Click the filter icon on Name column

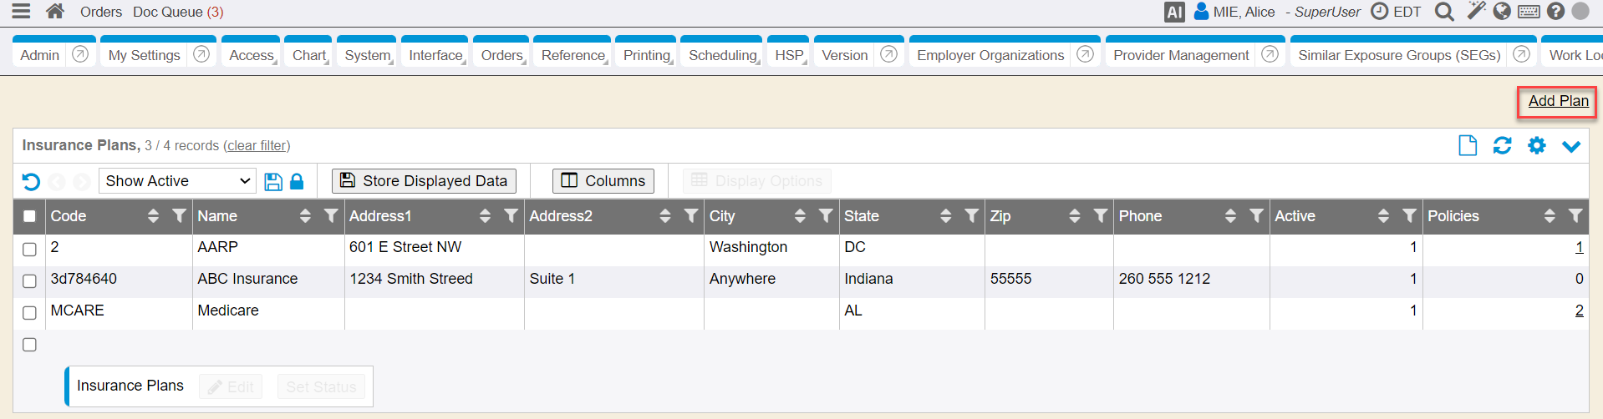coord(331,216)
